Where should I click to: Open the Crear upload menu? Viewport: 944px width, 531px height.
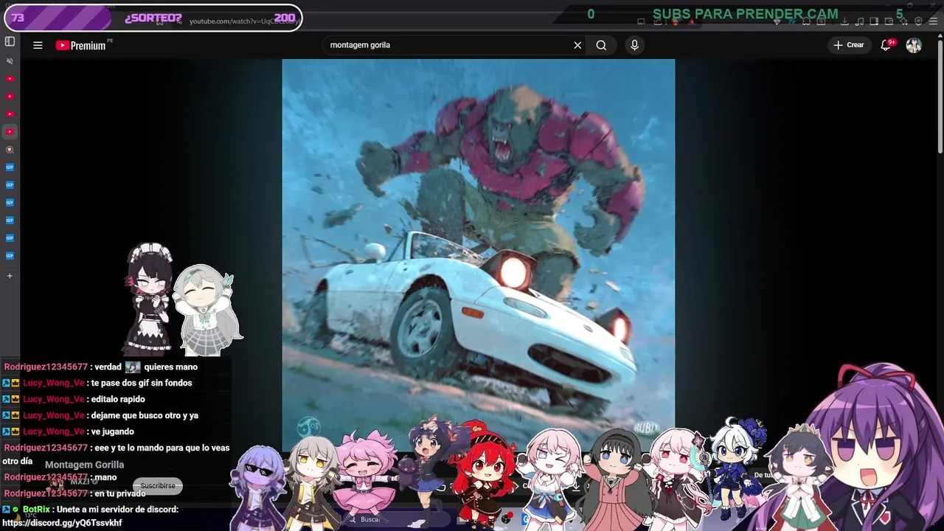click(848, 45)
